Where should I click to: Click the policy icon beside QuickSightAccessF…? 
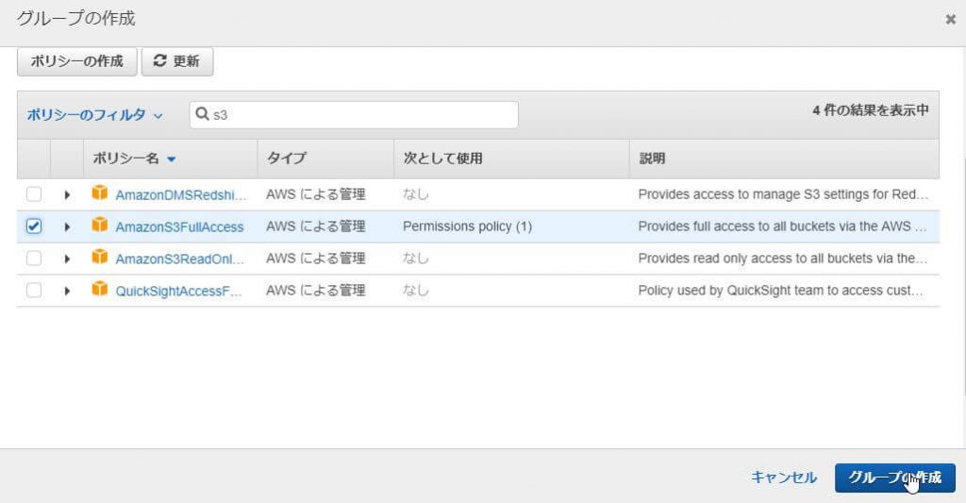click(x=100, y=289)
